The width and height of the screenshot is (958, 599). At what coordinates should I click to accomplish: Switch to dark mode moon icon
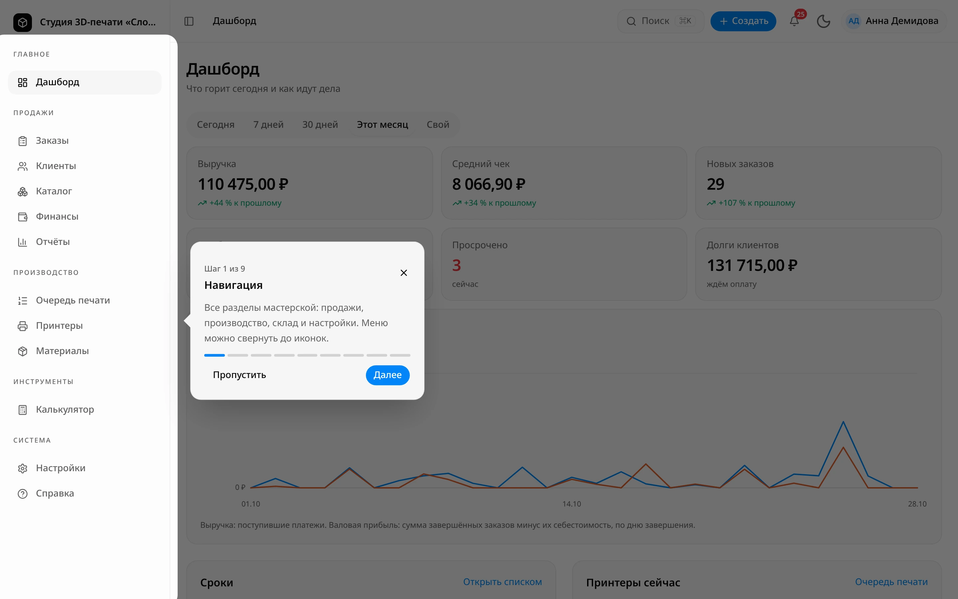point(823,21)
